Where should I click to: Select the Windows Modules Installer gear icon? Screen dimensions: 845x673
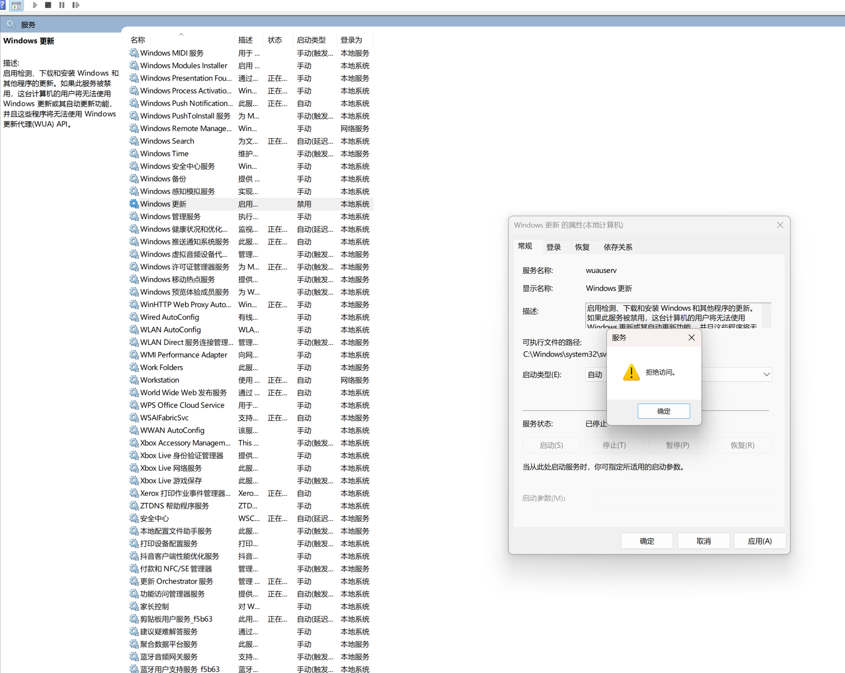click(134, 65)
